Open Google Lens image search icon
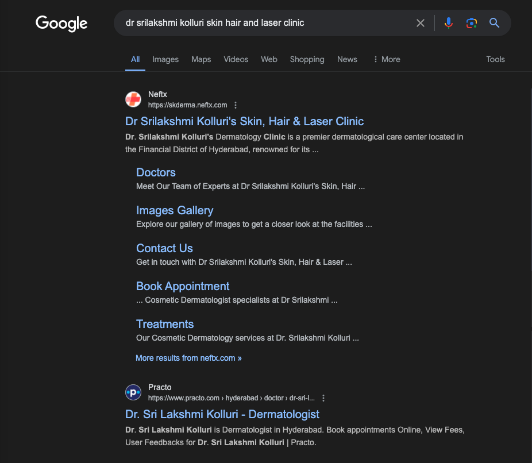This screenshot has width=532, height=463. [471, 23]
